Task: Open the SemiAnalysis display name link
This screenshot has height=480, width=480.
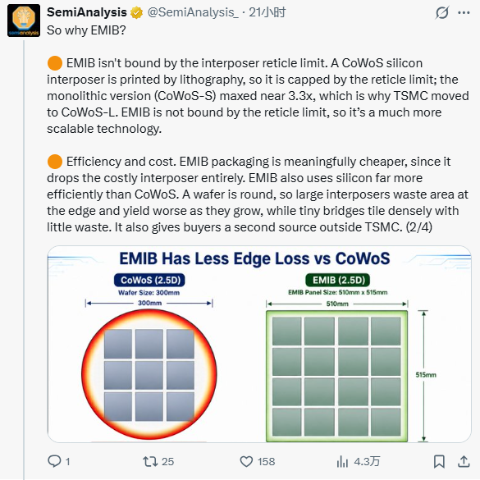Action: (87, 12)
